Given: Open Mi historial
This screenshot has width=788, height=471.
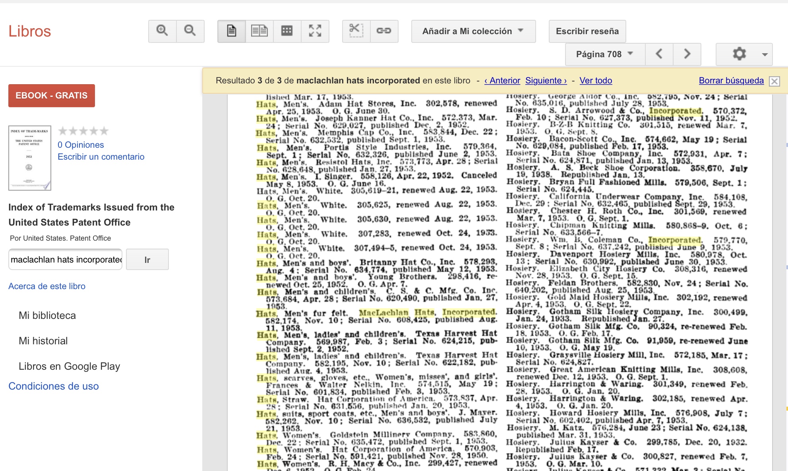Looking at the screenshot, I should (43, 341).
